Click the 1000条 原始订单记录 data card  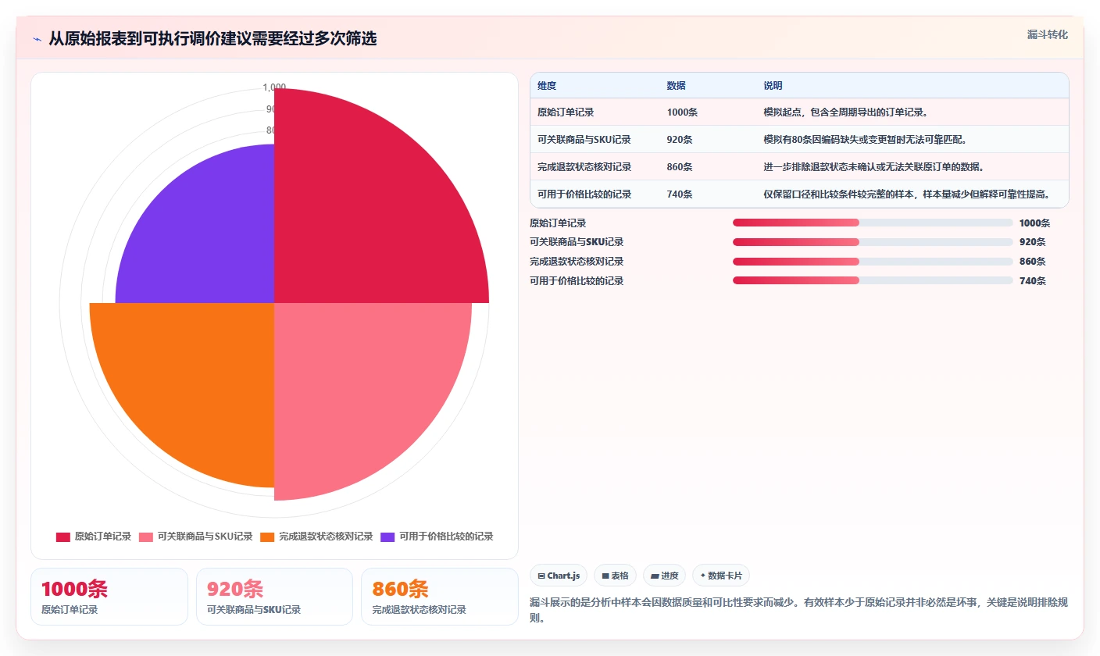[x=109, y=597]
